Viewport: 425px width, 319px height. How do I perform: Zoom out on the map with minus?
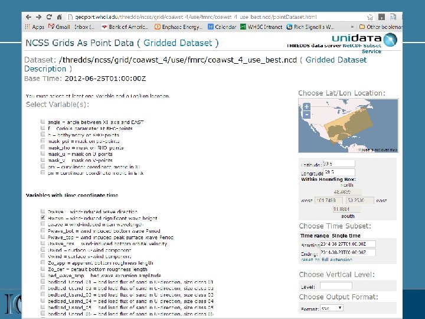click(x=306, y=115)
